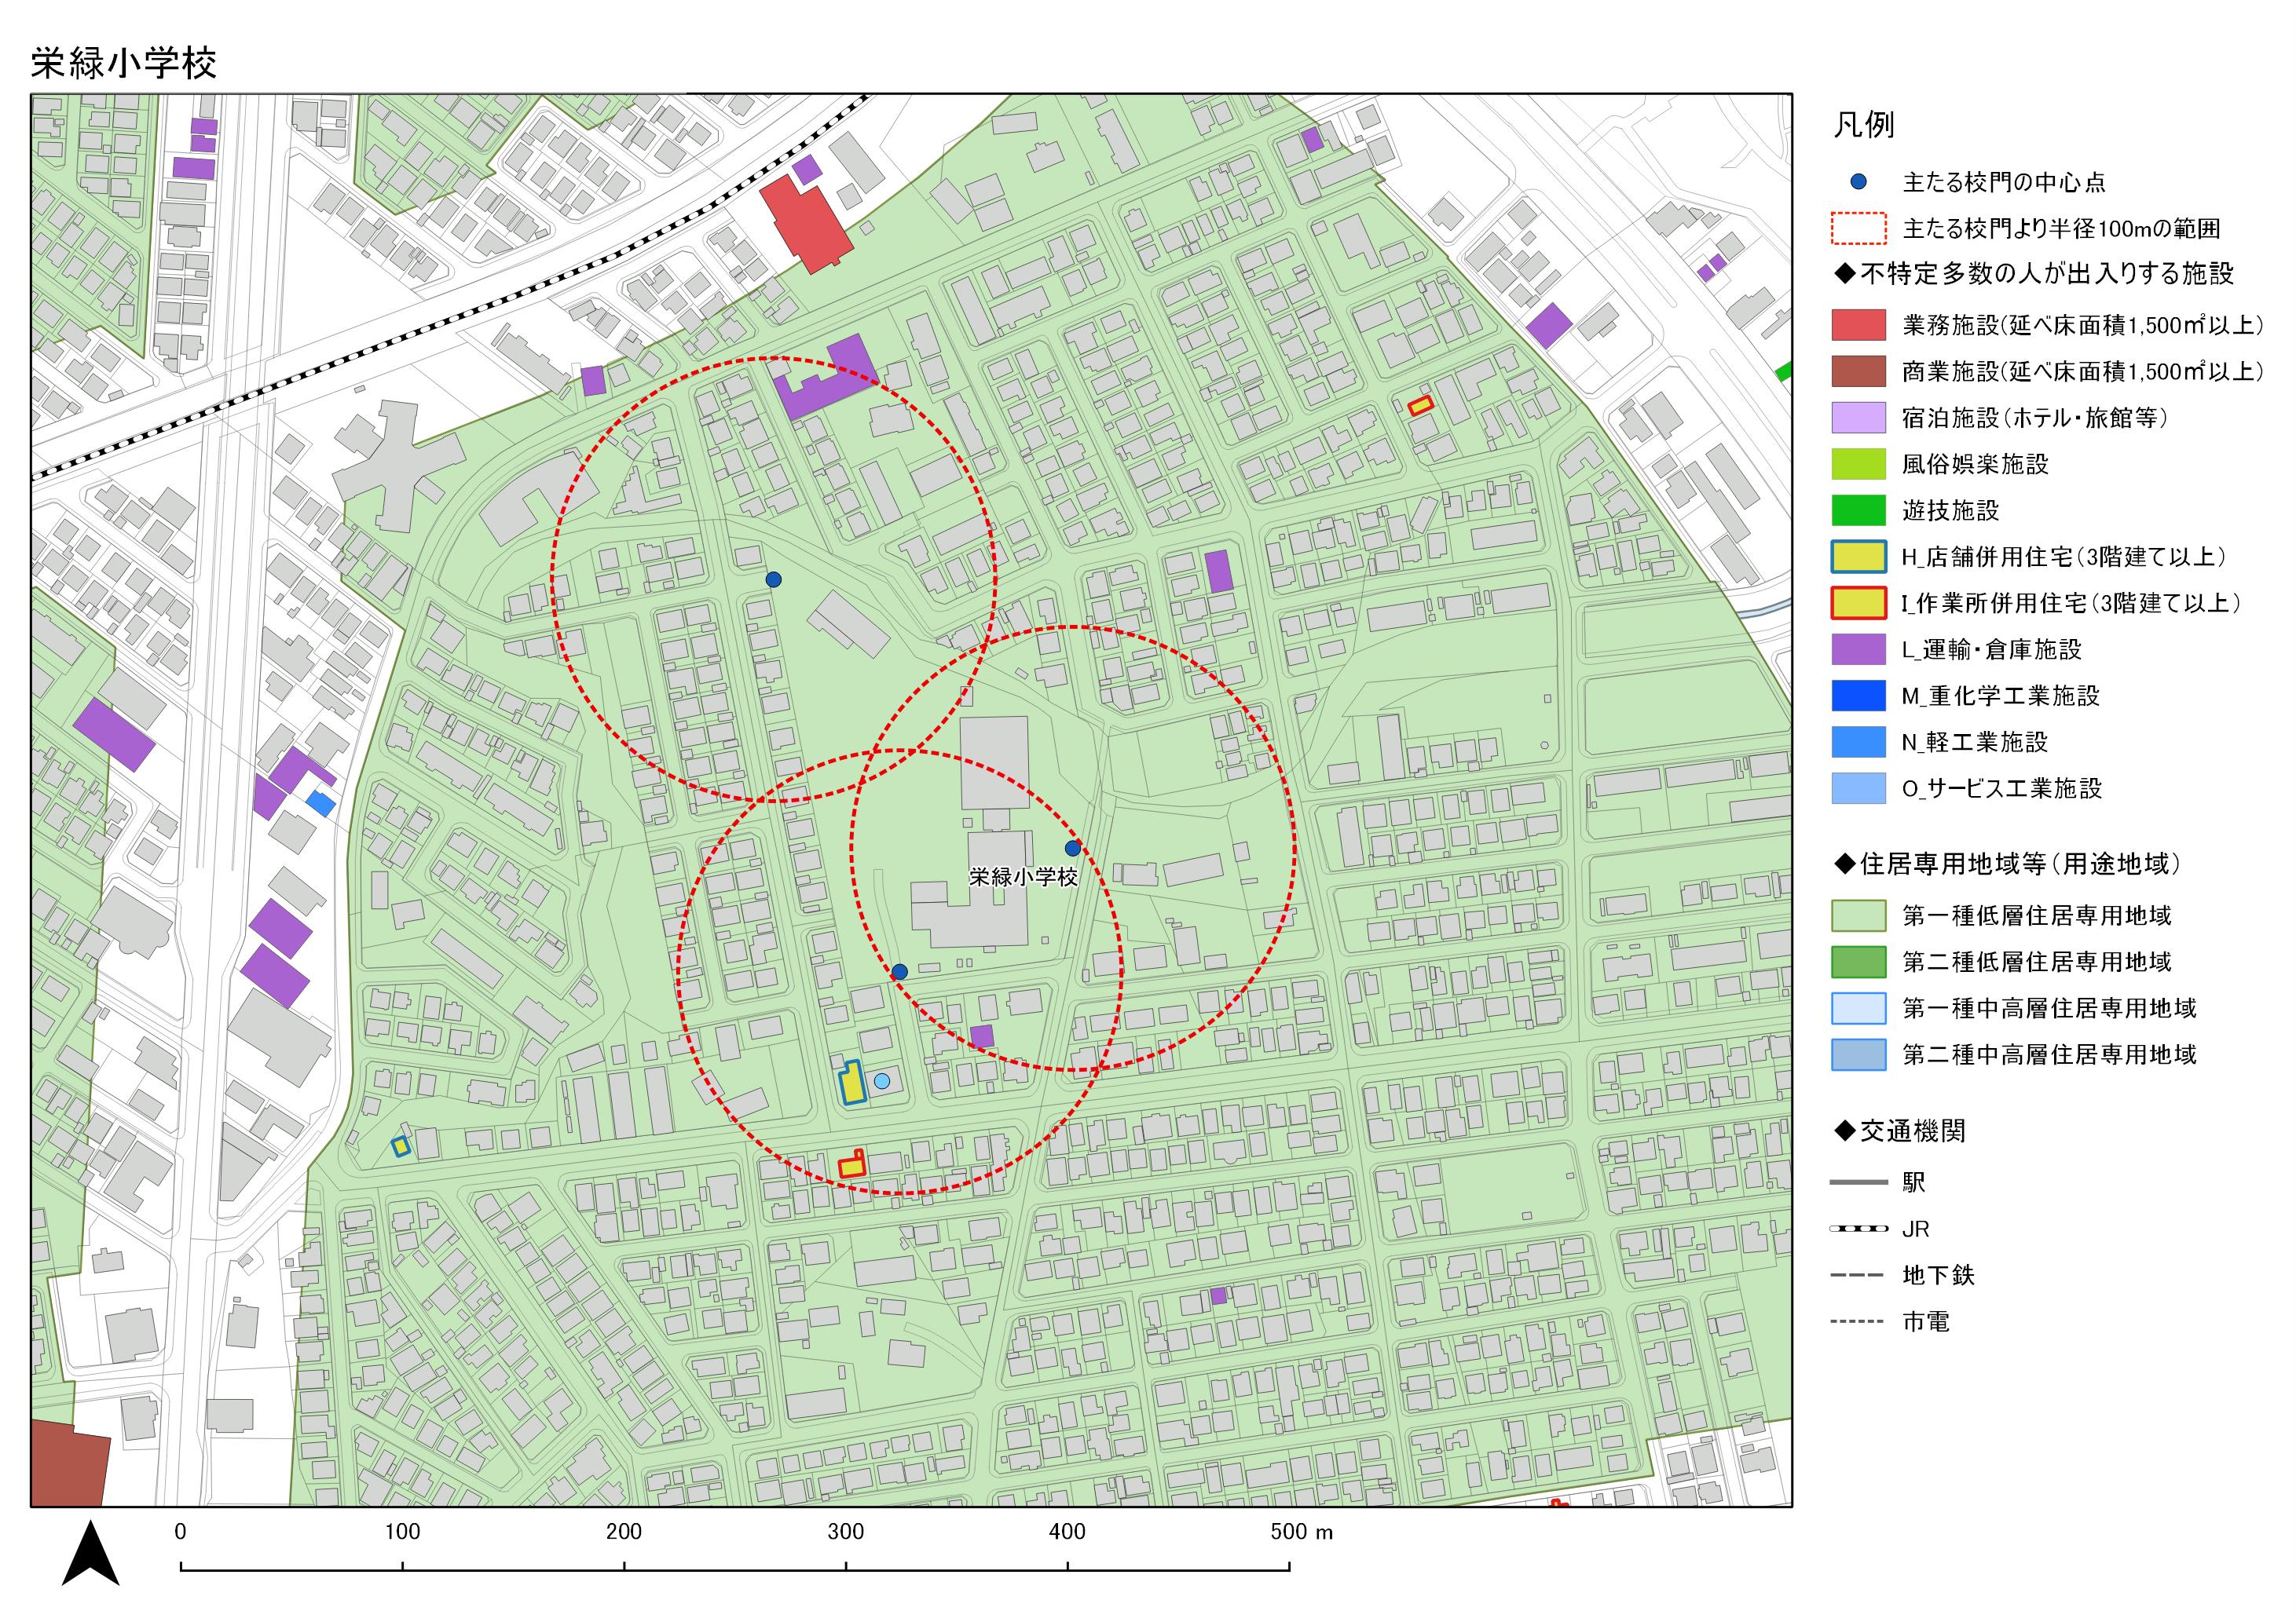The width and height of the screenshot is (2296, 1622).
Task: Click the northernmost blue school gate point on the map
Action: pyautogui.click(x=773, y=579)
